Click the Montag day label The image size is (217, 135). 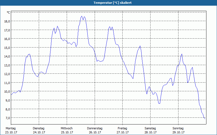click(11, 128)
